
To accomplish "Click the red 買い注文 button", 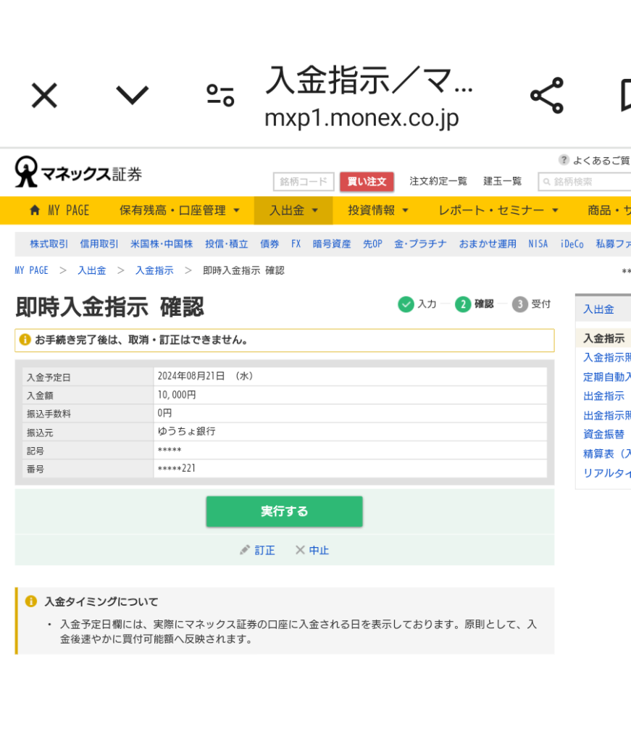I will click(367, 181).
